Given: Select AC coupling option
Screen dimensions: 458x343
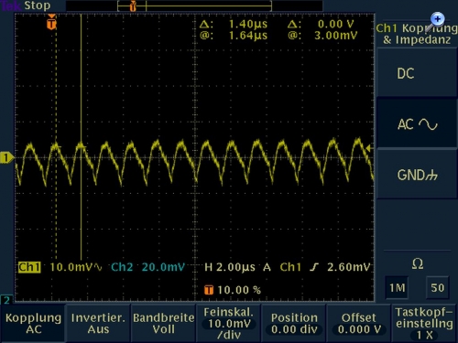Looking at the screenshot, I should pyautogui.click(x=417, y=123).
